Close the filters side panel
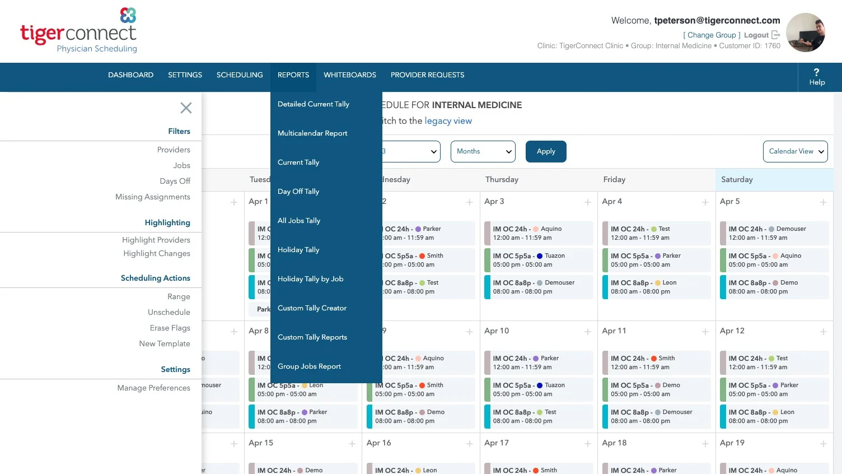 (186, 108)
